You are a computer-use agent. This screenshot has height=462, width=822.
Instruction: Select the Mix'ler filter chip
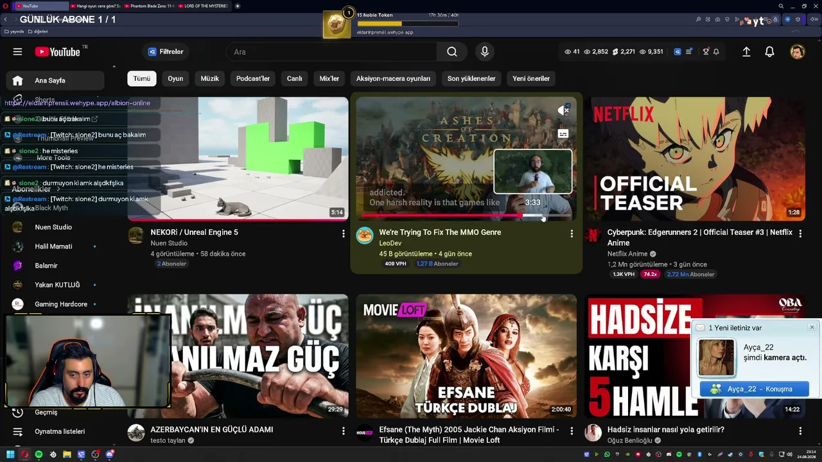[329, 78]
